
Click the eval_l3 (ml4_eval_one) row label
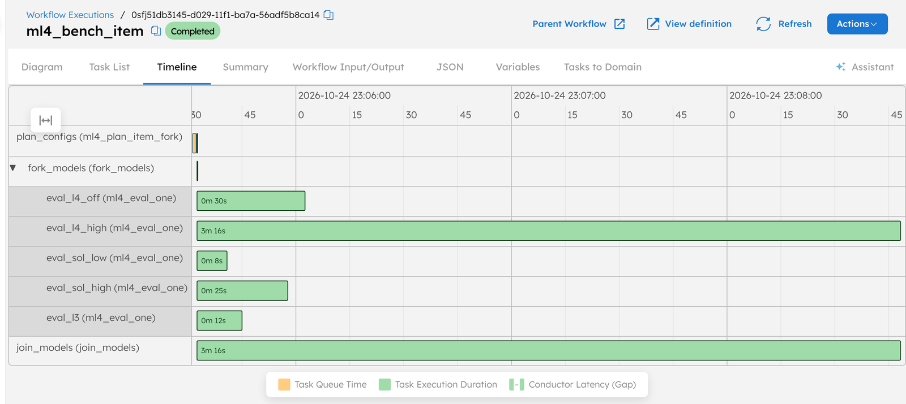[101, 318]
